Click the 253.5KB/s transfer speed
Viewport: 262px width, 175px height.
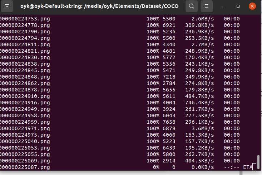pos(199,38)
